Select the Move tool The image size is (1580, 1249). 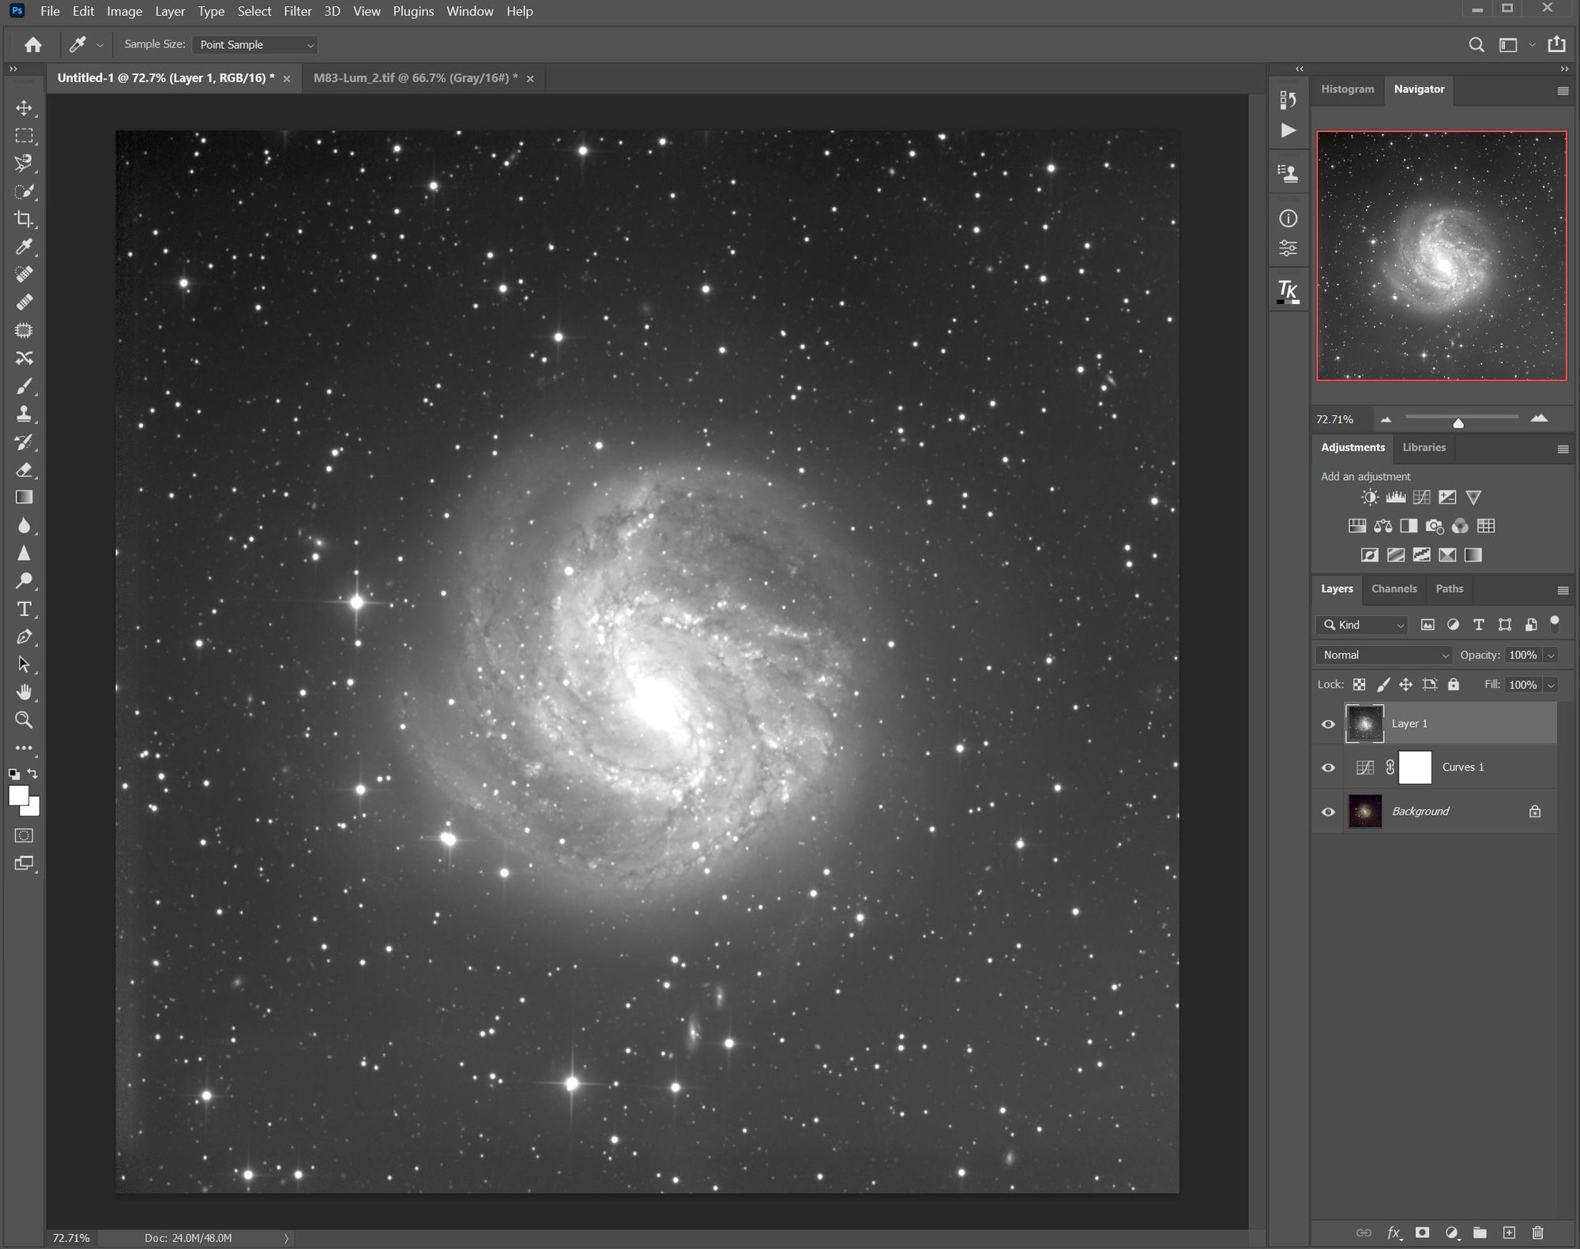point(24,107)
